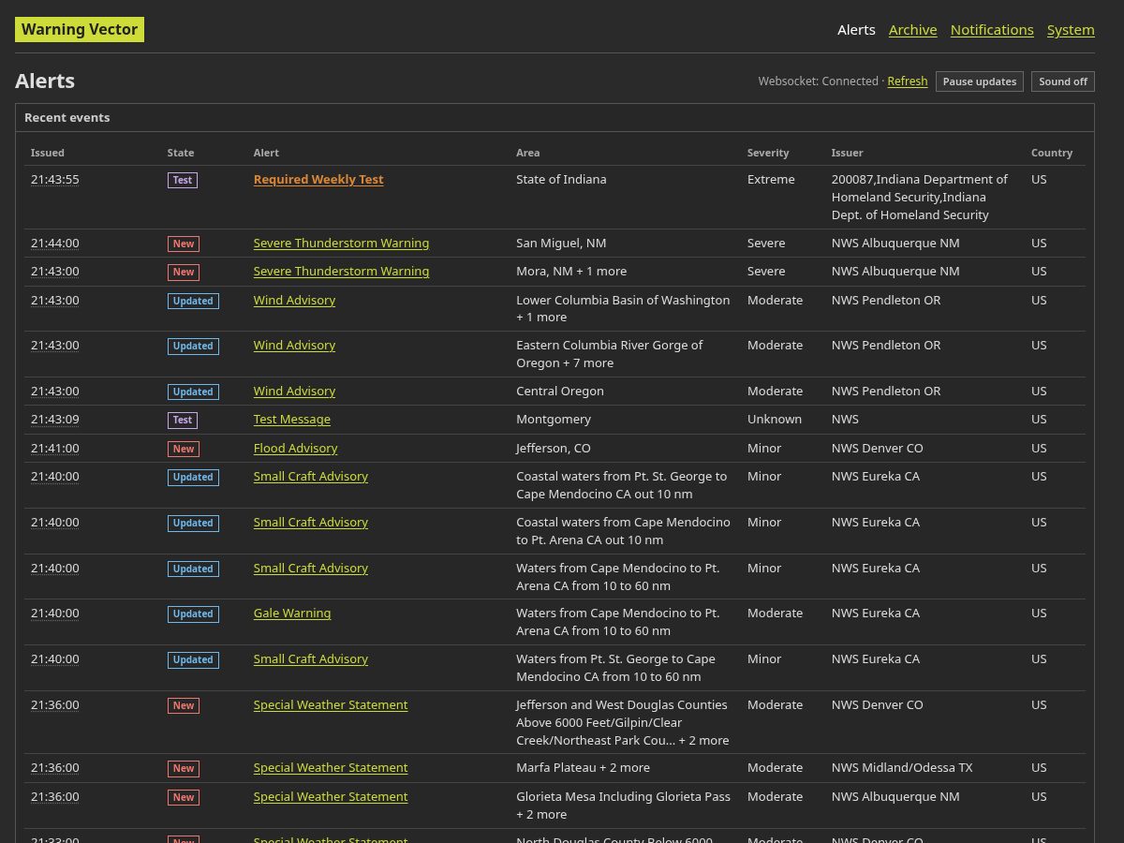
Task: Click the Severity column header
Action: click(x=768, y=153)
